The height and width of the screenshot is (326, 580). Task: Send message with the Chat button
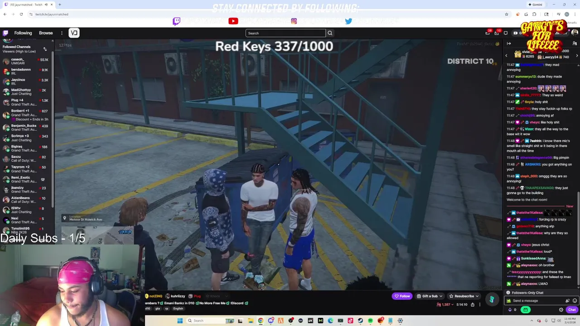point(572,310)
